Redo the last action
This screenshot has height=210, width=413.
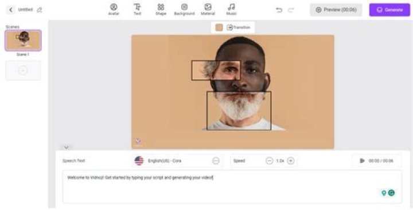(291, 10)
